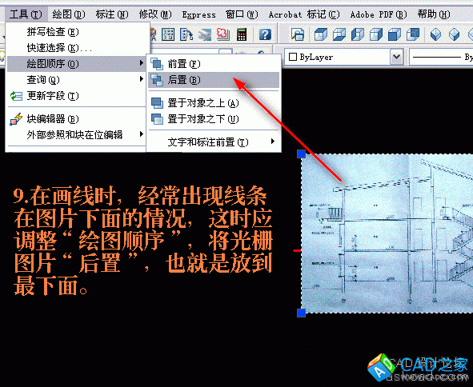This screenshot has height=387, width=473.
Task: Expand the ByLayer color dropdown arrow
Action: [x=397, y=57]
